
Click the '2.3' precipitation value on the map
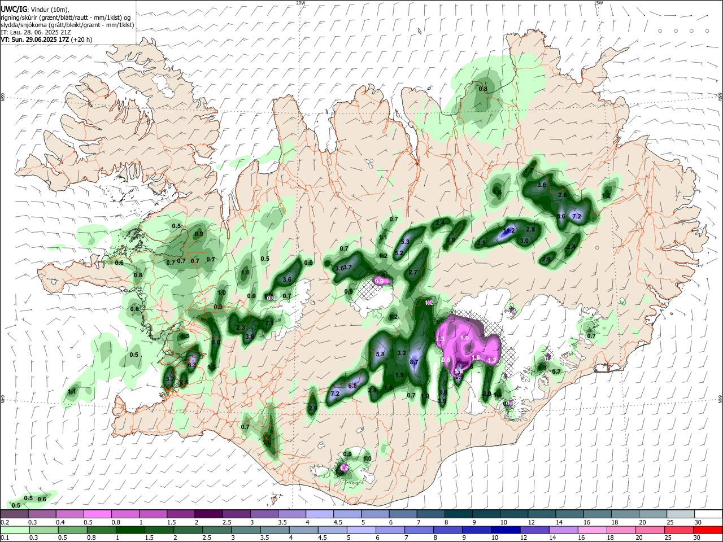point(241,327)
